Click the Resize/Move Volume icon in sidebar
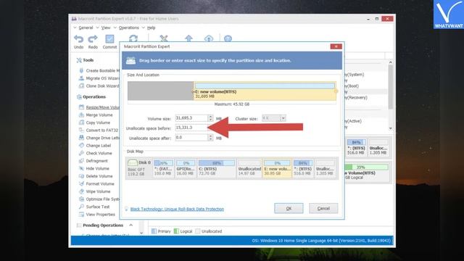Screen dimensions: 464x261 [81, 107]
